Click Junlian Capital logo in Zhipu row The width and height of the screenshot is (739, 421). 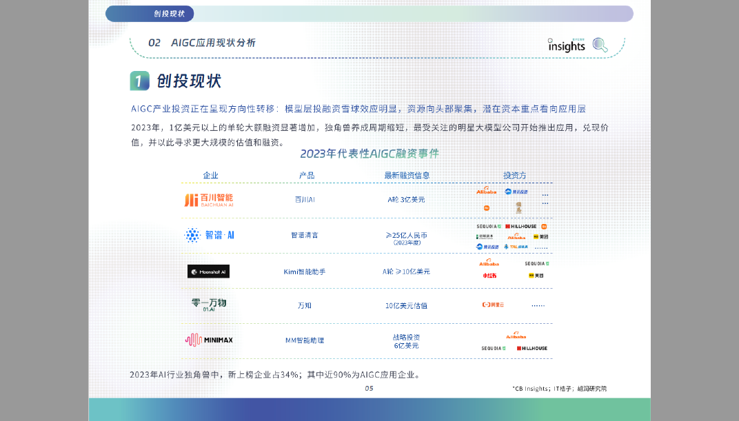point(485,236)
